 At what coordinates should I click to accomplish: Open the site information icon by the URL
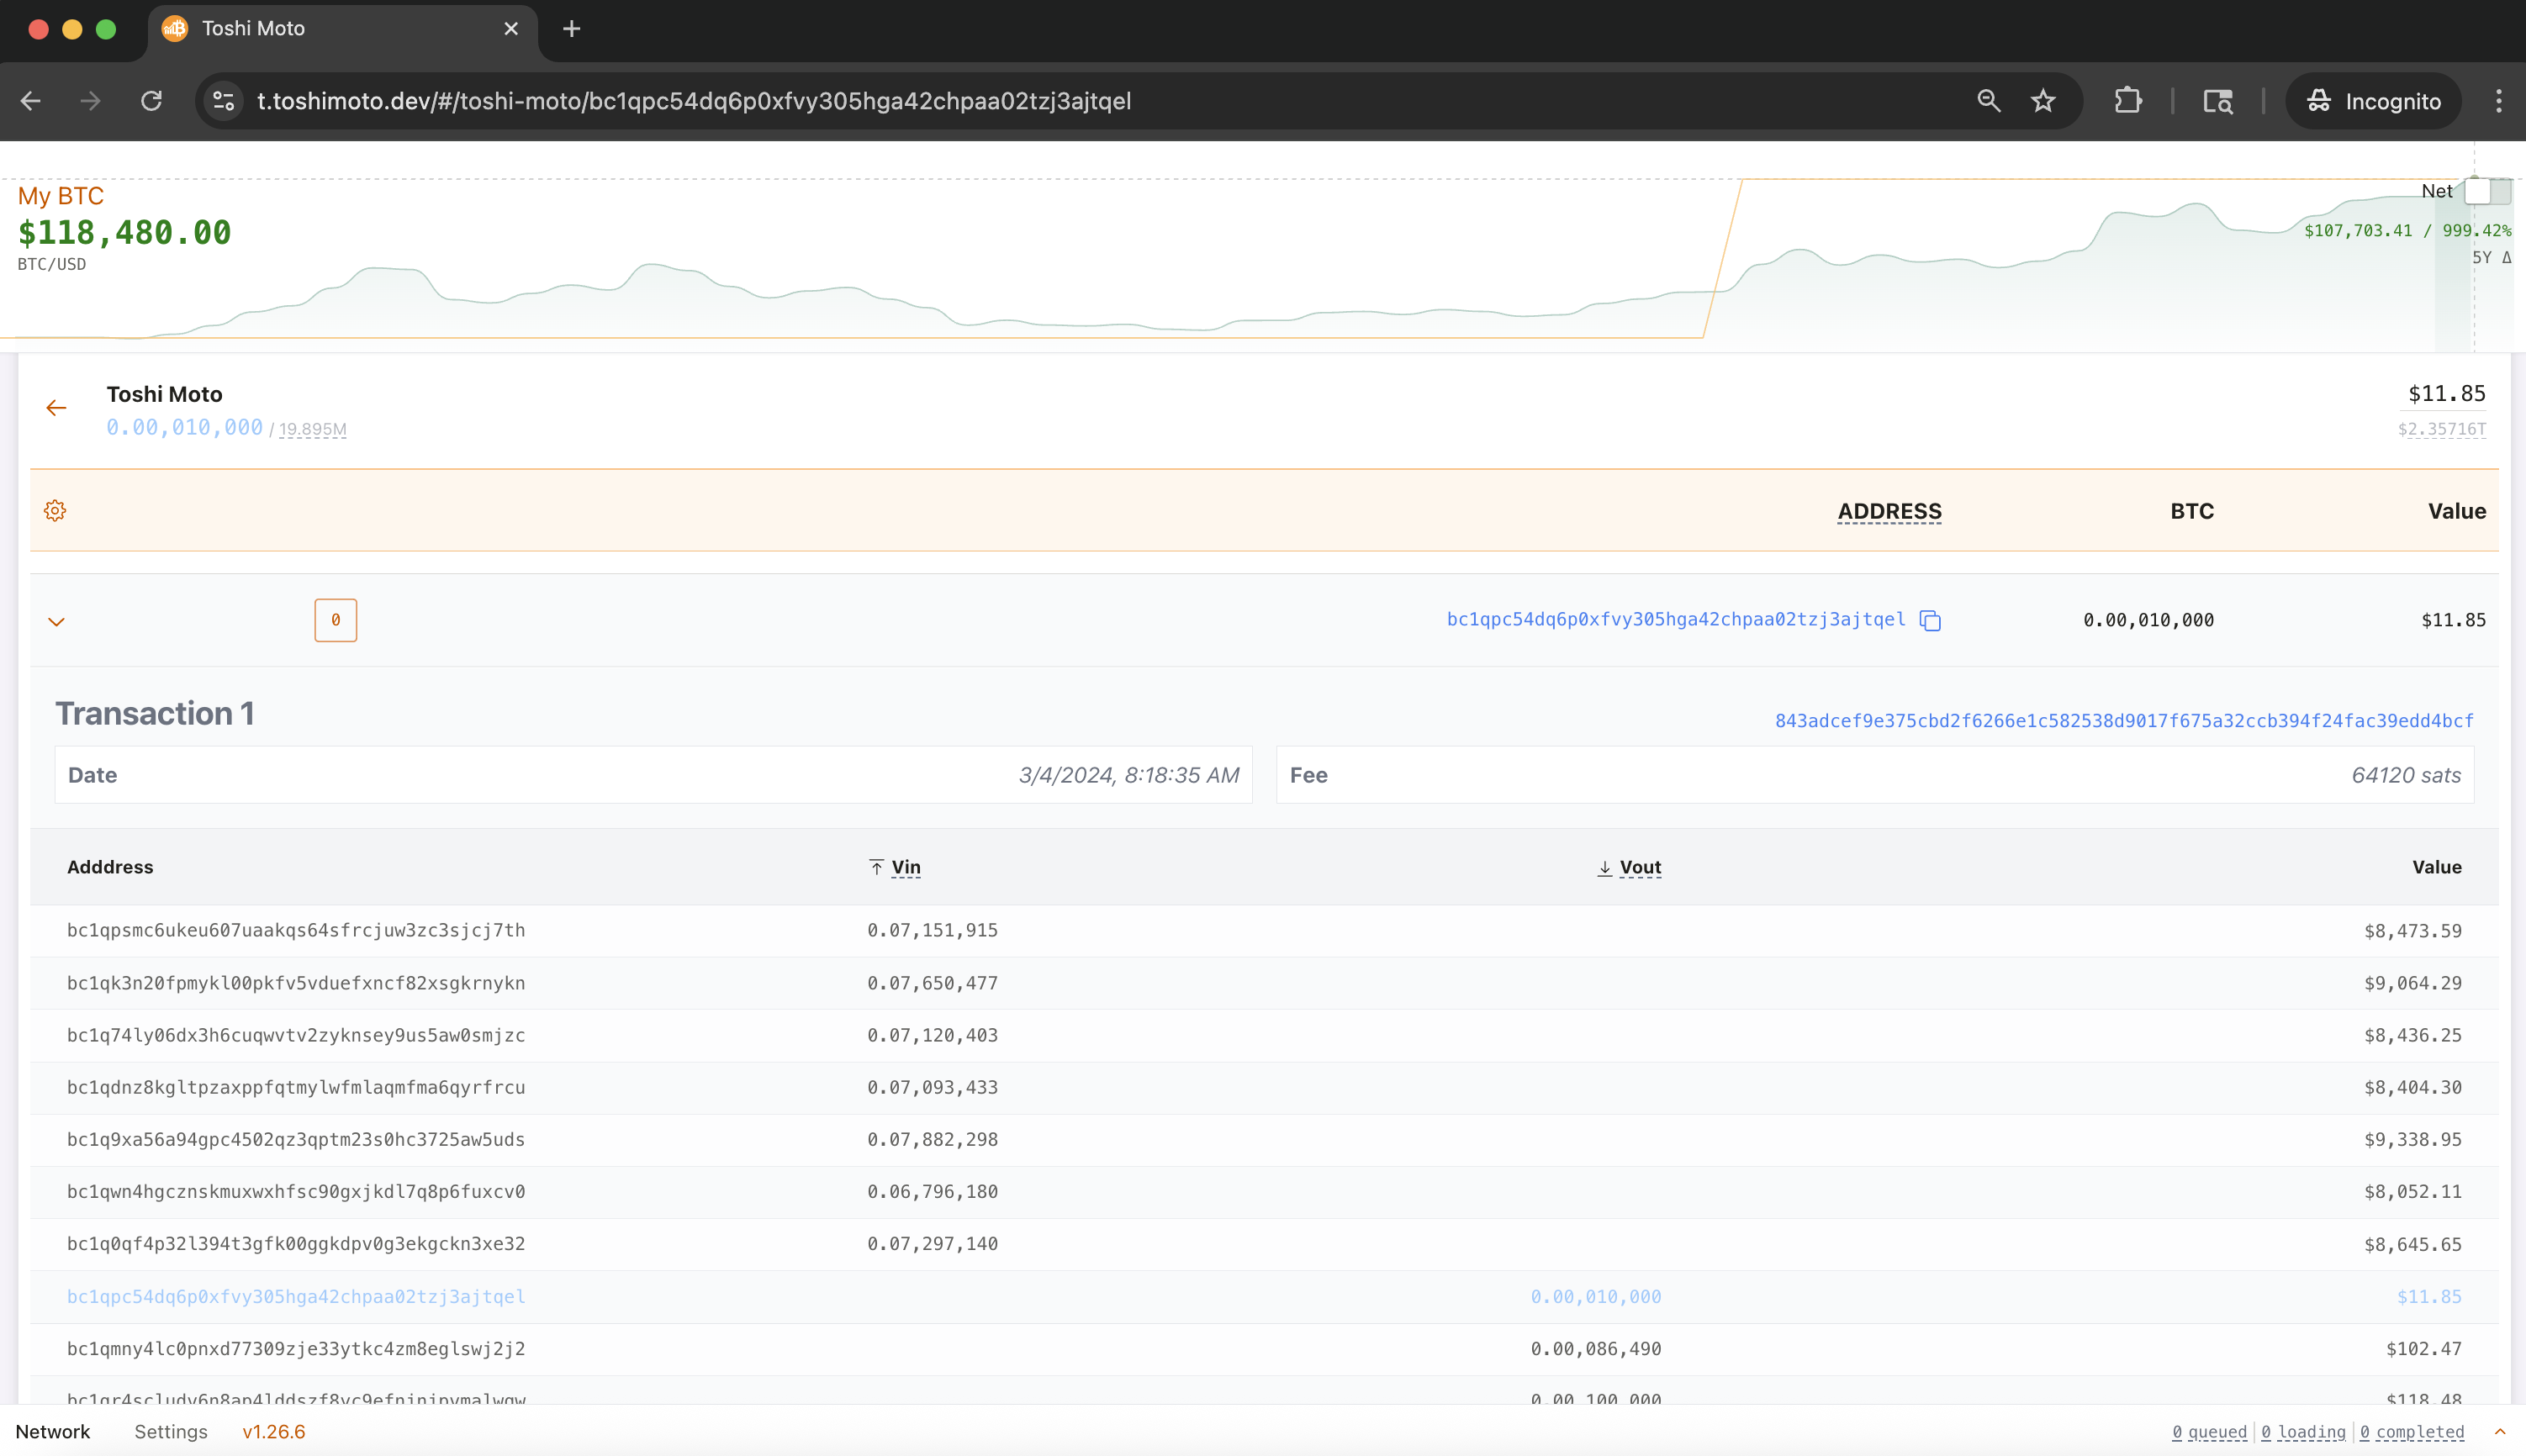pos(224,101)
